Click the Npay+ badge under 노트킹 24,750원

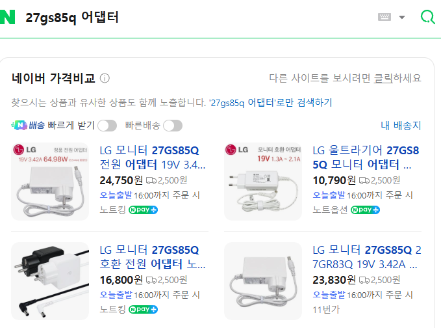pyautogui.click(x=143, y=210)
